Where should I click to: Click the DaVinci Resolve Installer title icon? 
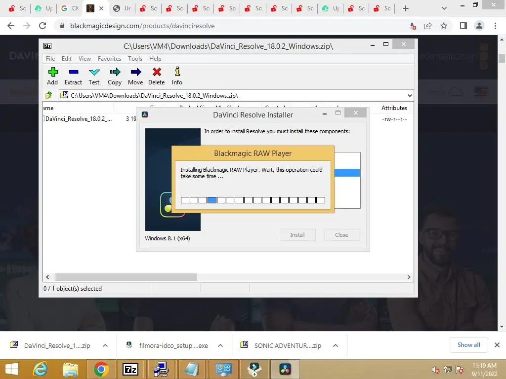point(145,114)
